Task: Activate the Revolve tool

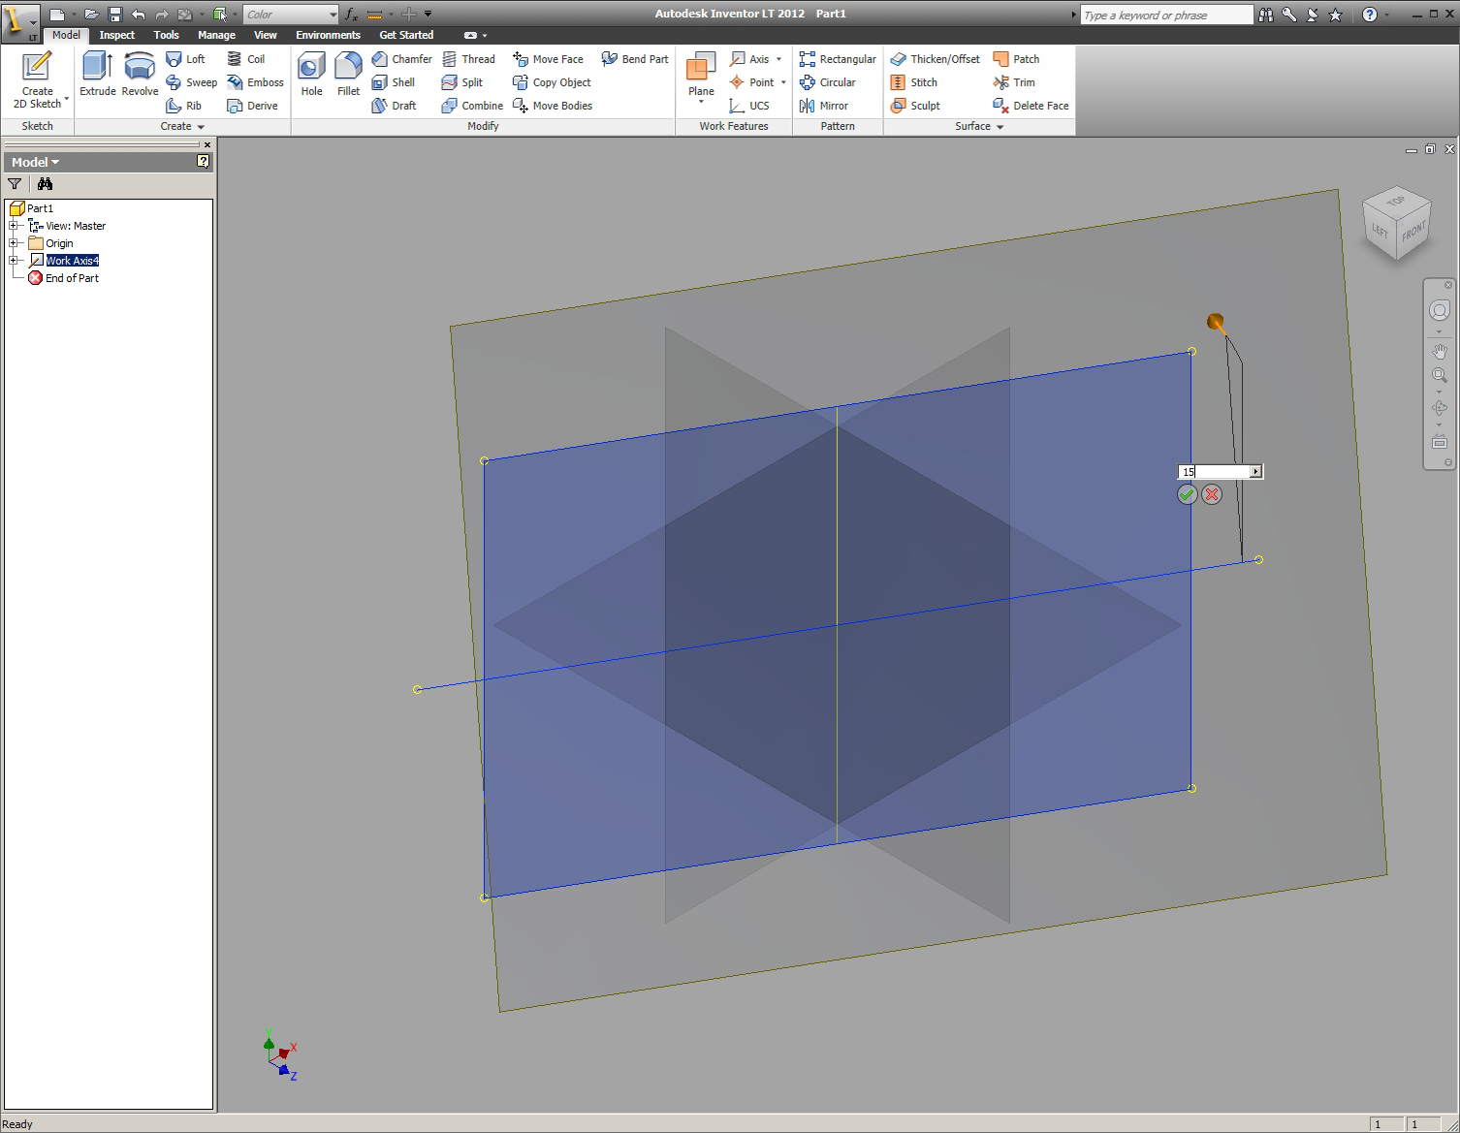Action: pyautogui.click(x=139, y=78)
